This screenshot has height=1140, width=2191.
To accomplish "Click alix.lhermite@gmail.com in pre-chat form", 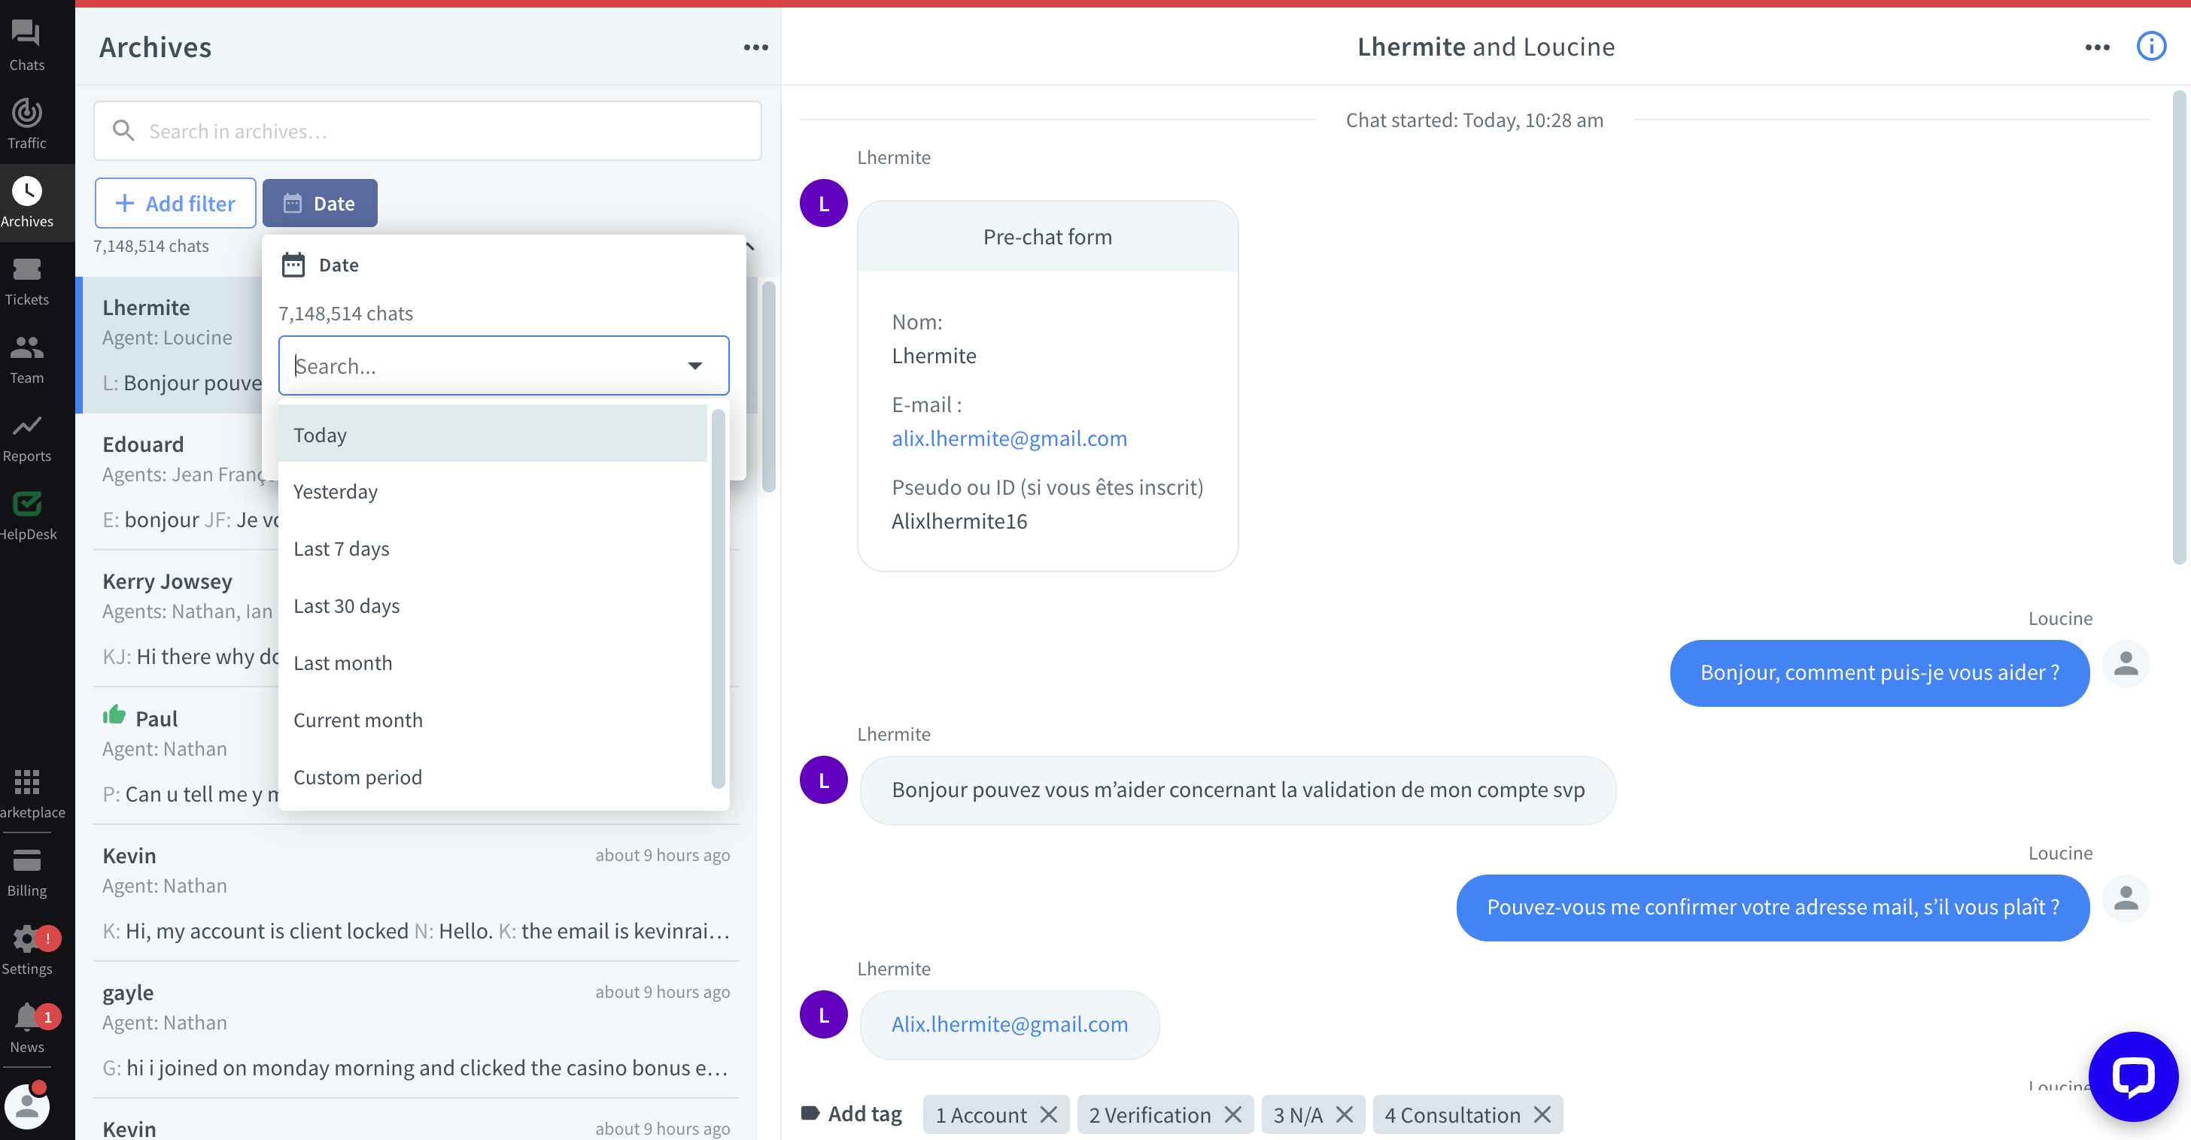I will (x=1009, y=438).
